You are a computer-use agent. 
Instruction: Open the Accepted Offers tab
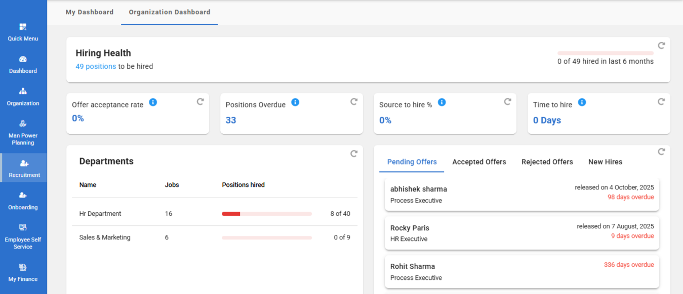(479, 162)
